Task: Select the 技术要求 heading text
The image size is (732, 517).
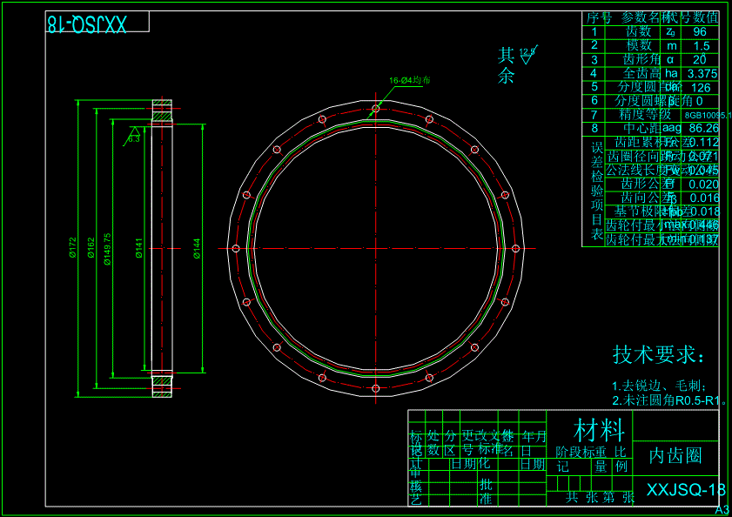Action: click(x=659, y=355)
